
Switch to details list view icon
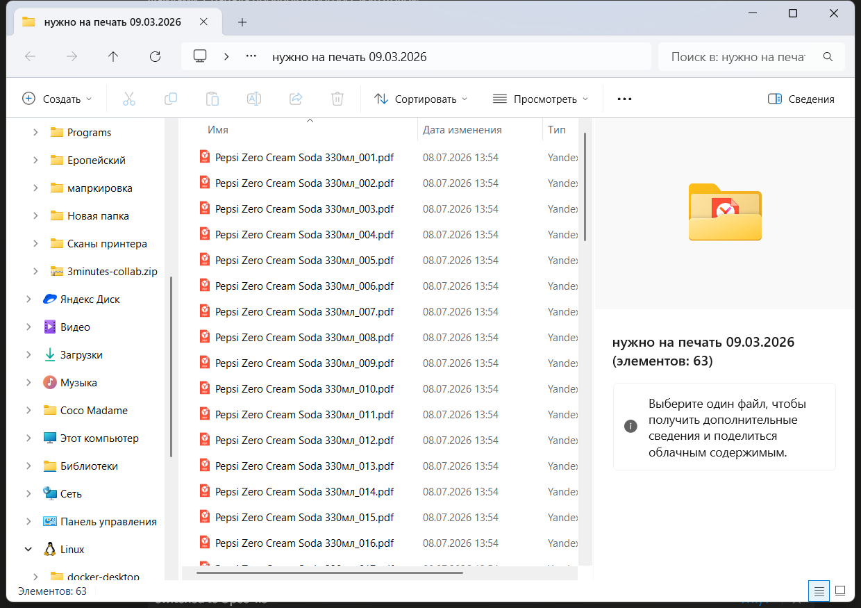819,591
